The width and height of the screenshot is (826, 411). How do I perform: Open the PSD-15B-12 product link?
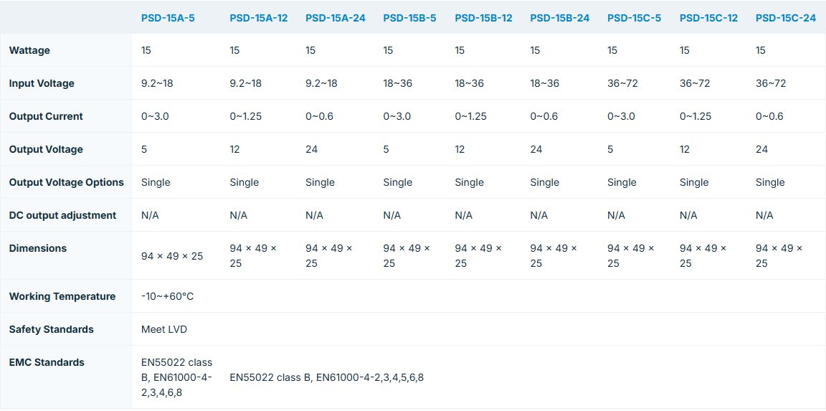(483, 18)
